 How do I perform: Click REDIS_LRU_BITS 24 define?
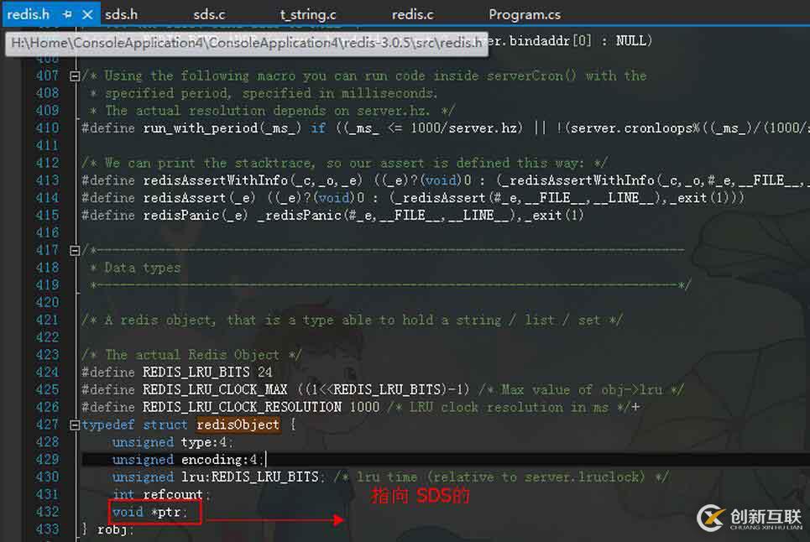207,373
